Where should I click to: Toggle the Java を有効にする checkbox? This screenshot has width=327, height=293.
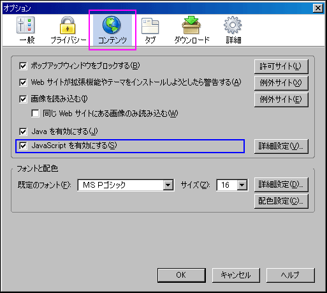[23, 131]
